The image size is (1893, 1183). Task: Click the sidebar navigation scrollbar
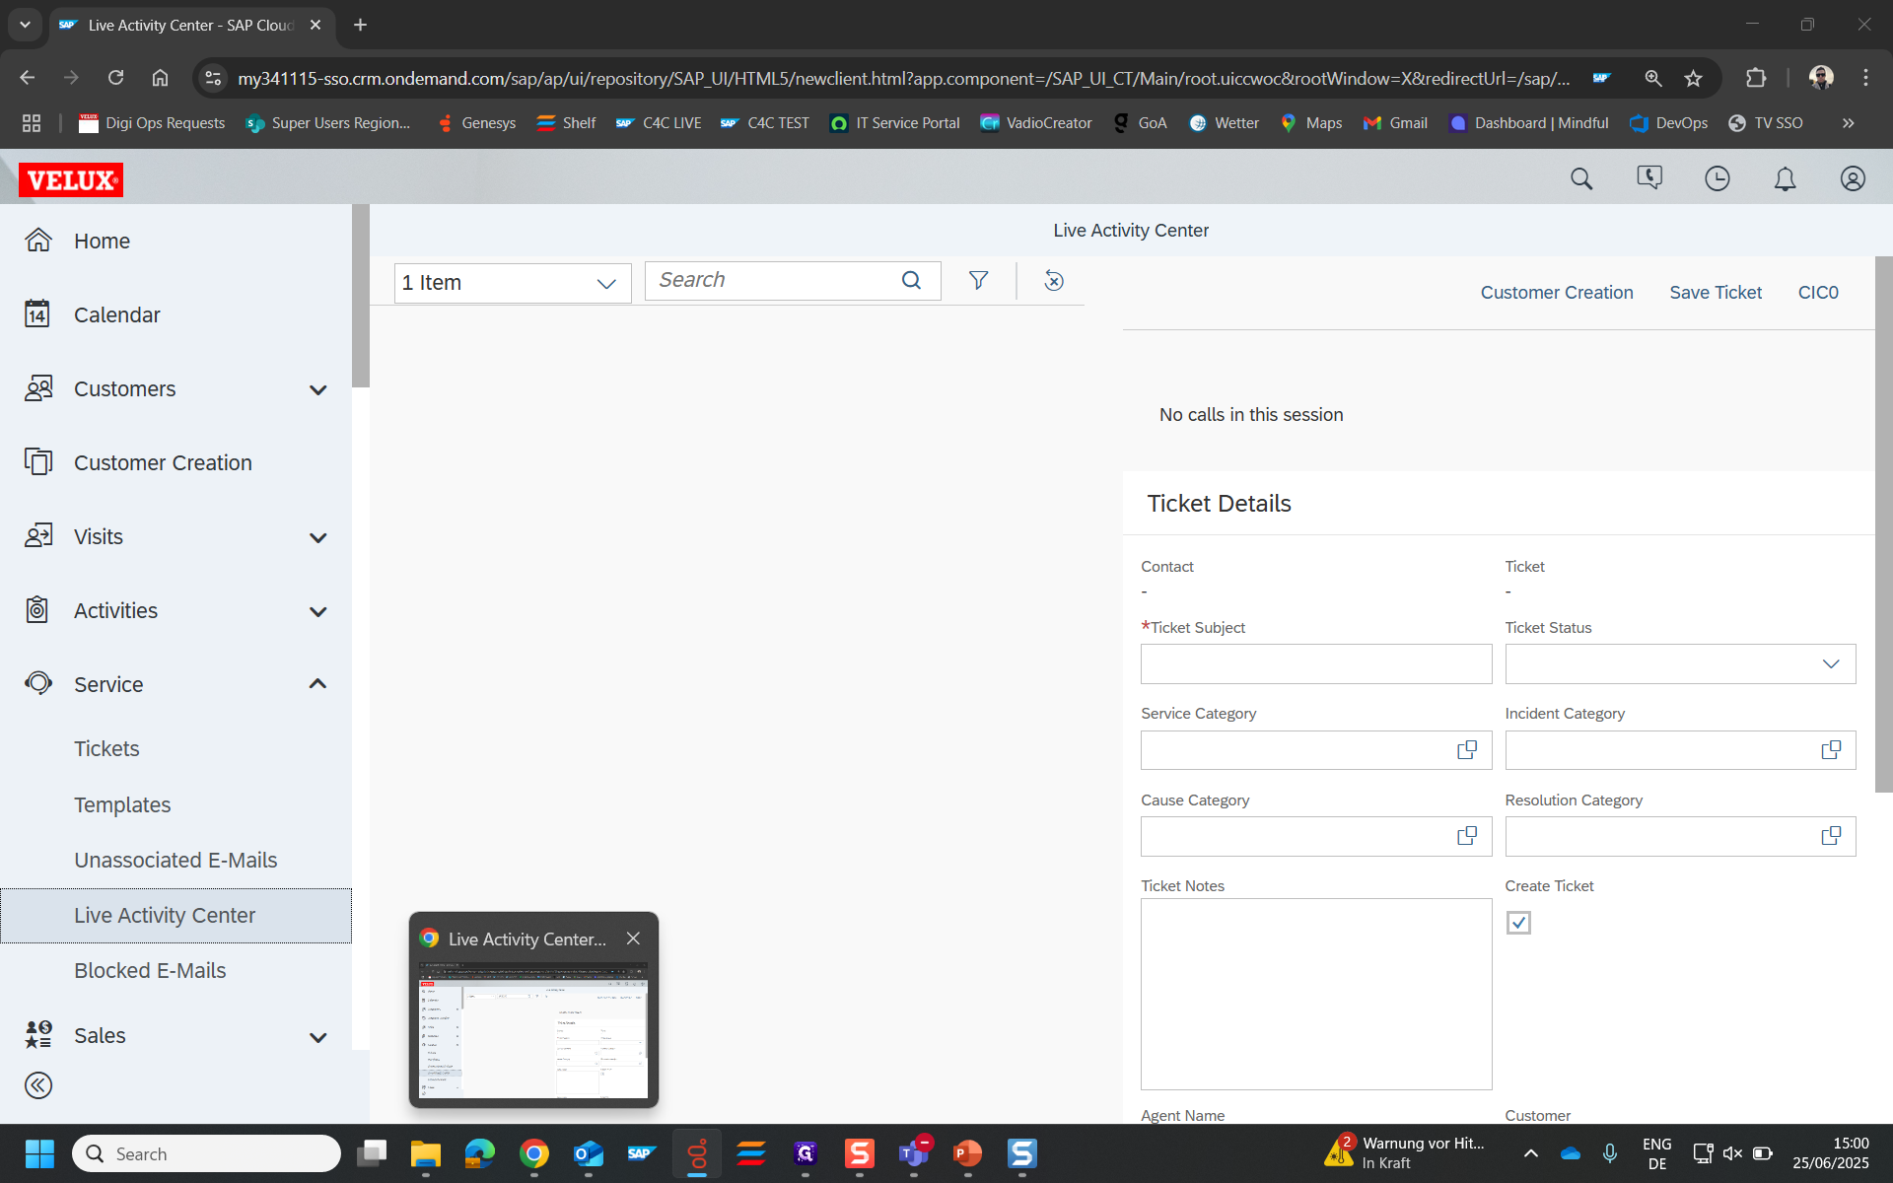click(x=361, y=296)
